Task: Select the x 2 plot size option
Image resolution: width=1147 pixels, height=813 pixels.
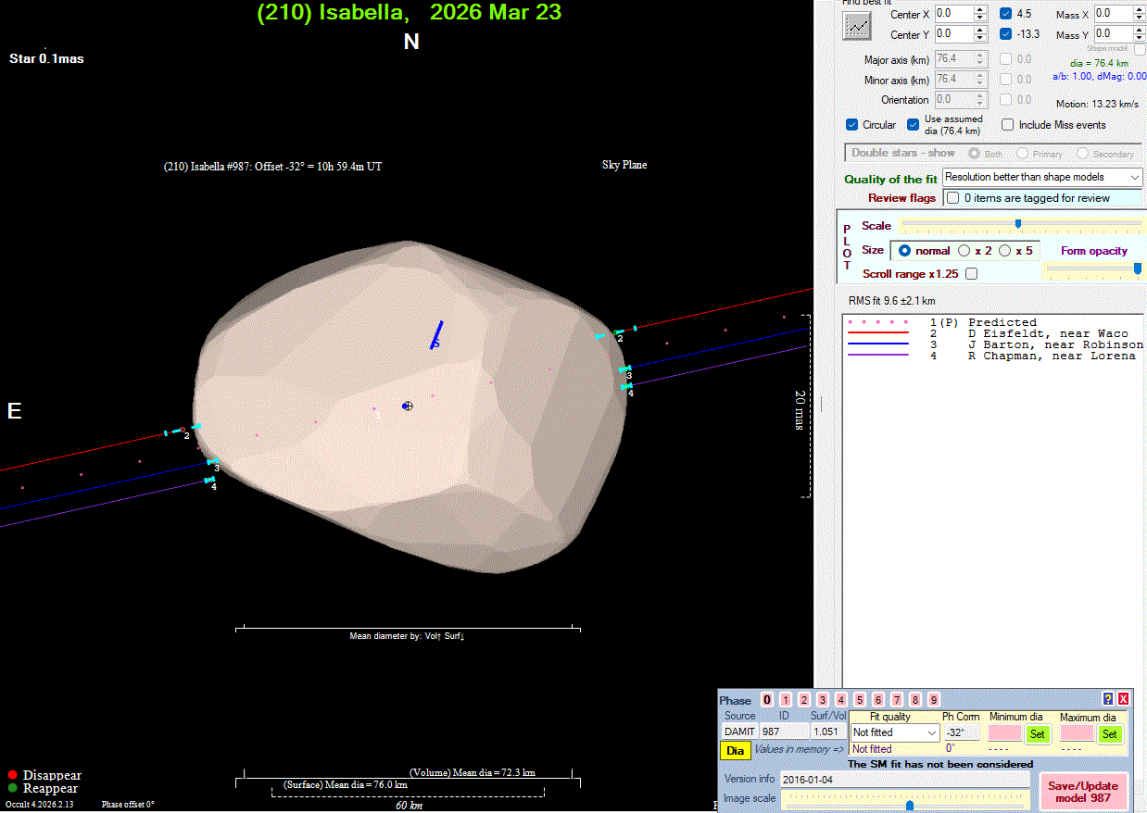Action: (964, 251)
